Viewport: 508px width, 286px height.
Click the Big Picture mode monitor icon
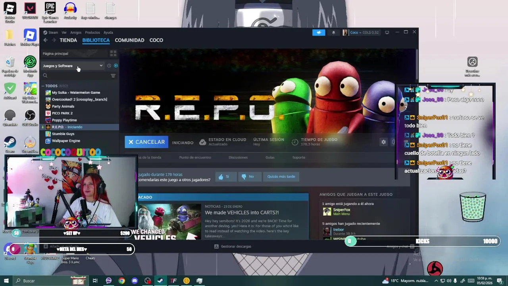click(387, 33)
